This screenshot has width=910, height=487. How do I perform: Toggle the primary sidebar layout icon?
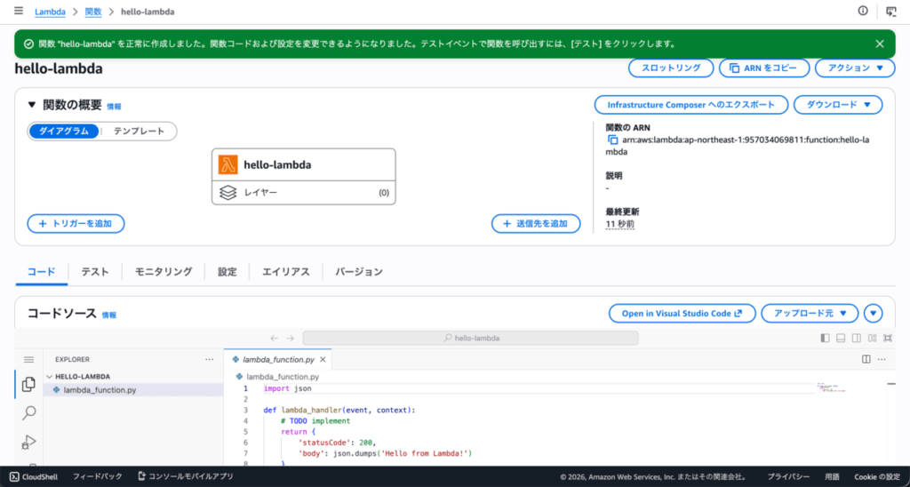[826, 338]
